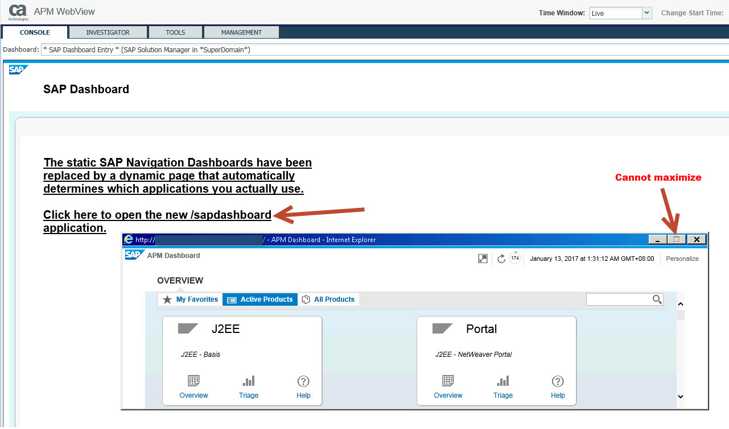The height and width of the screenshot is (429, 729).
Task: Click the Personalize link
Action: coord(682,259)
